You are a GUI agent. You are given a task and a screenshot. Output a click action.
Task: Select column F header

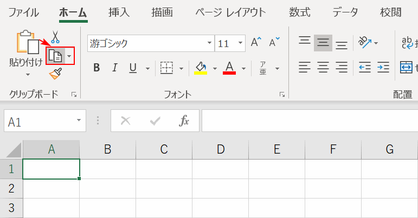point(333,149)
